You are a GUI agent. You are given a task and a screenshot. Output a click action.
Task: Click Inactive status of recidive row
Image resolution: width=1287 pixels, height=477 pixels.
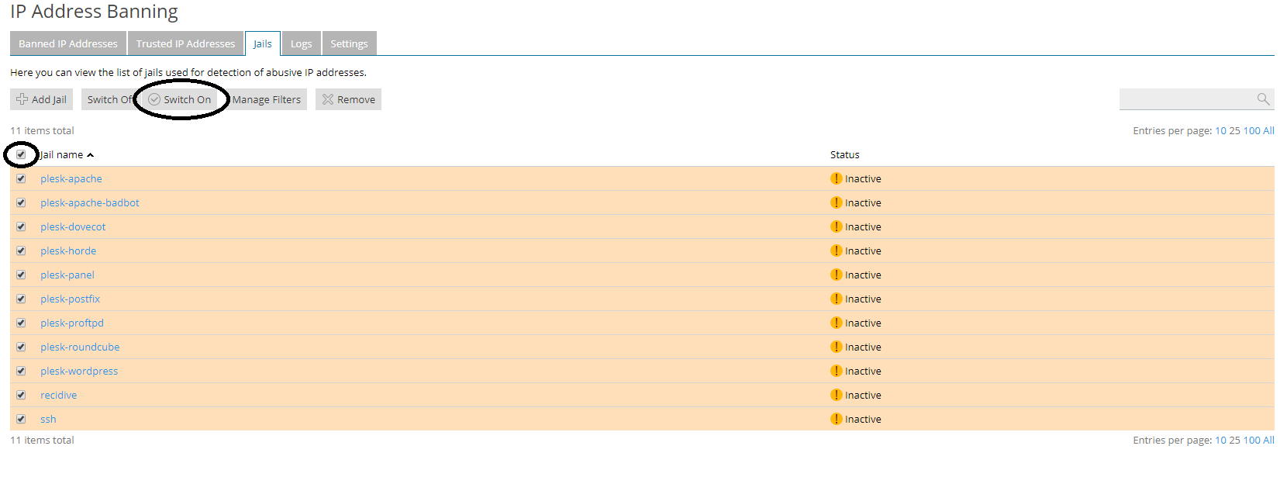863,395
